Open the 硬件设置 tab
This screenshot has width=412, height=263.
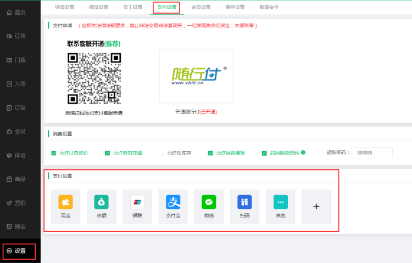tap(235, 7)
